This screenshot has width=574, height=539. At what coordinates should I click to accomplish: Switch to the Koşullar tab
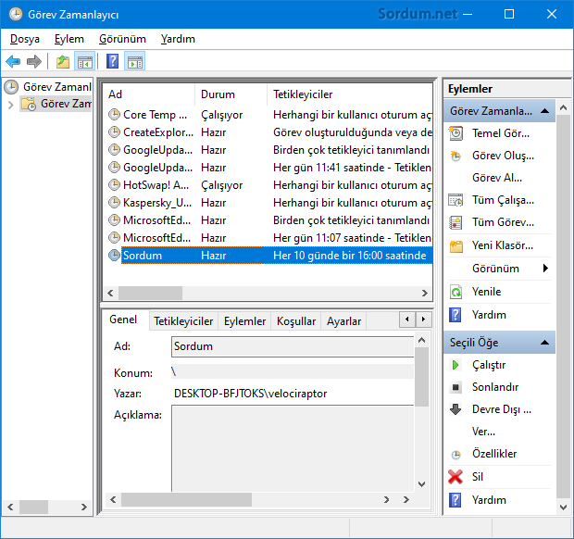pos(295,321)
